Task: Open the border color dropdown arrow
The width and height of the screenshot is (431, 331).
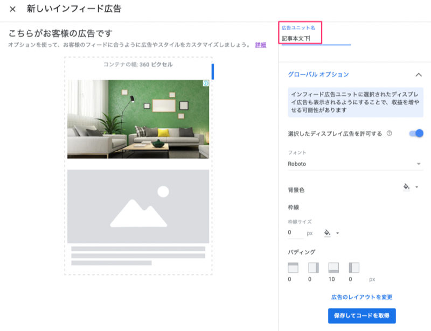Action: click(x=338, y=233)
